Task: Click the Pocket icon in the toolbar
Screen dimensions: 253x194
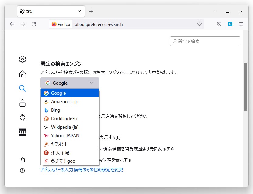Action: [219, 24]
